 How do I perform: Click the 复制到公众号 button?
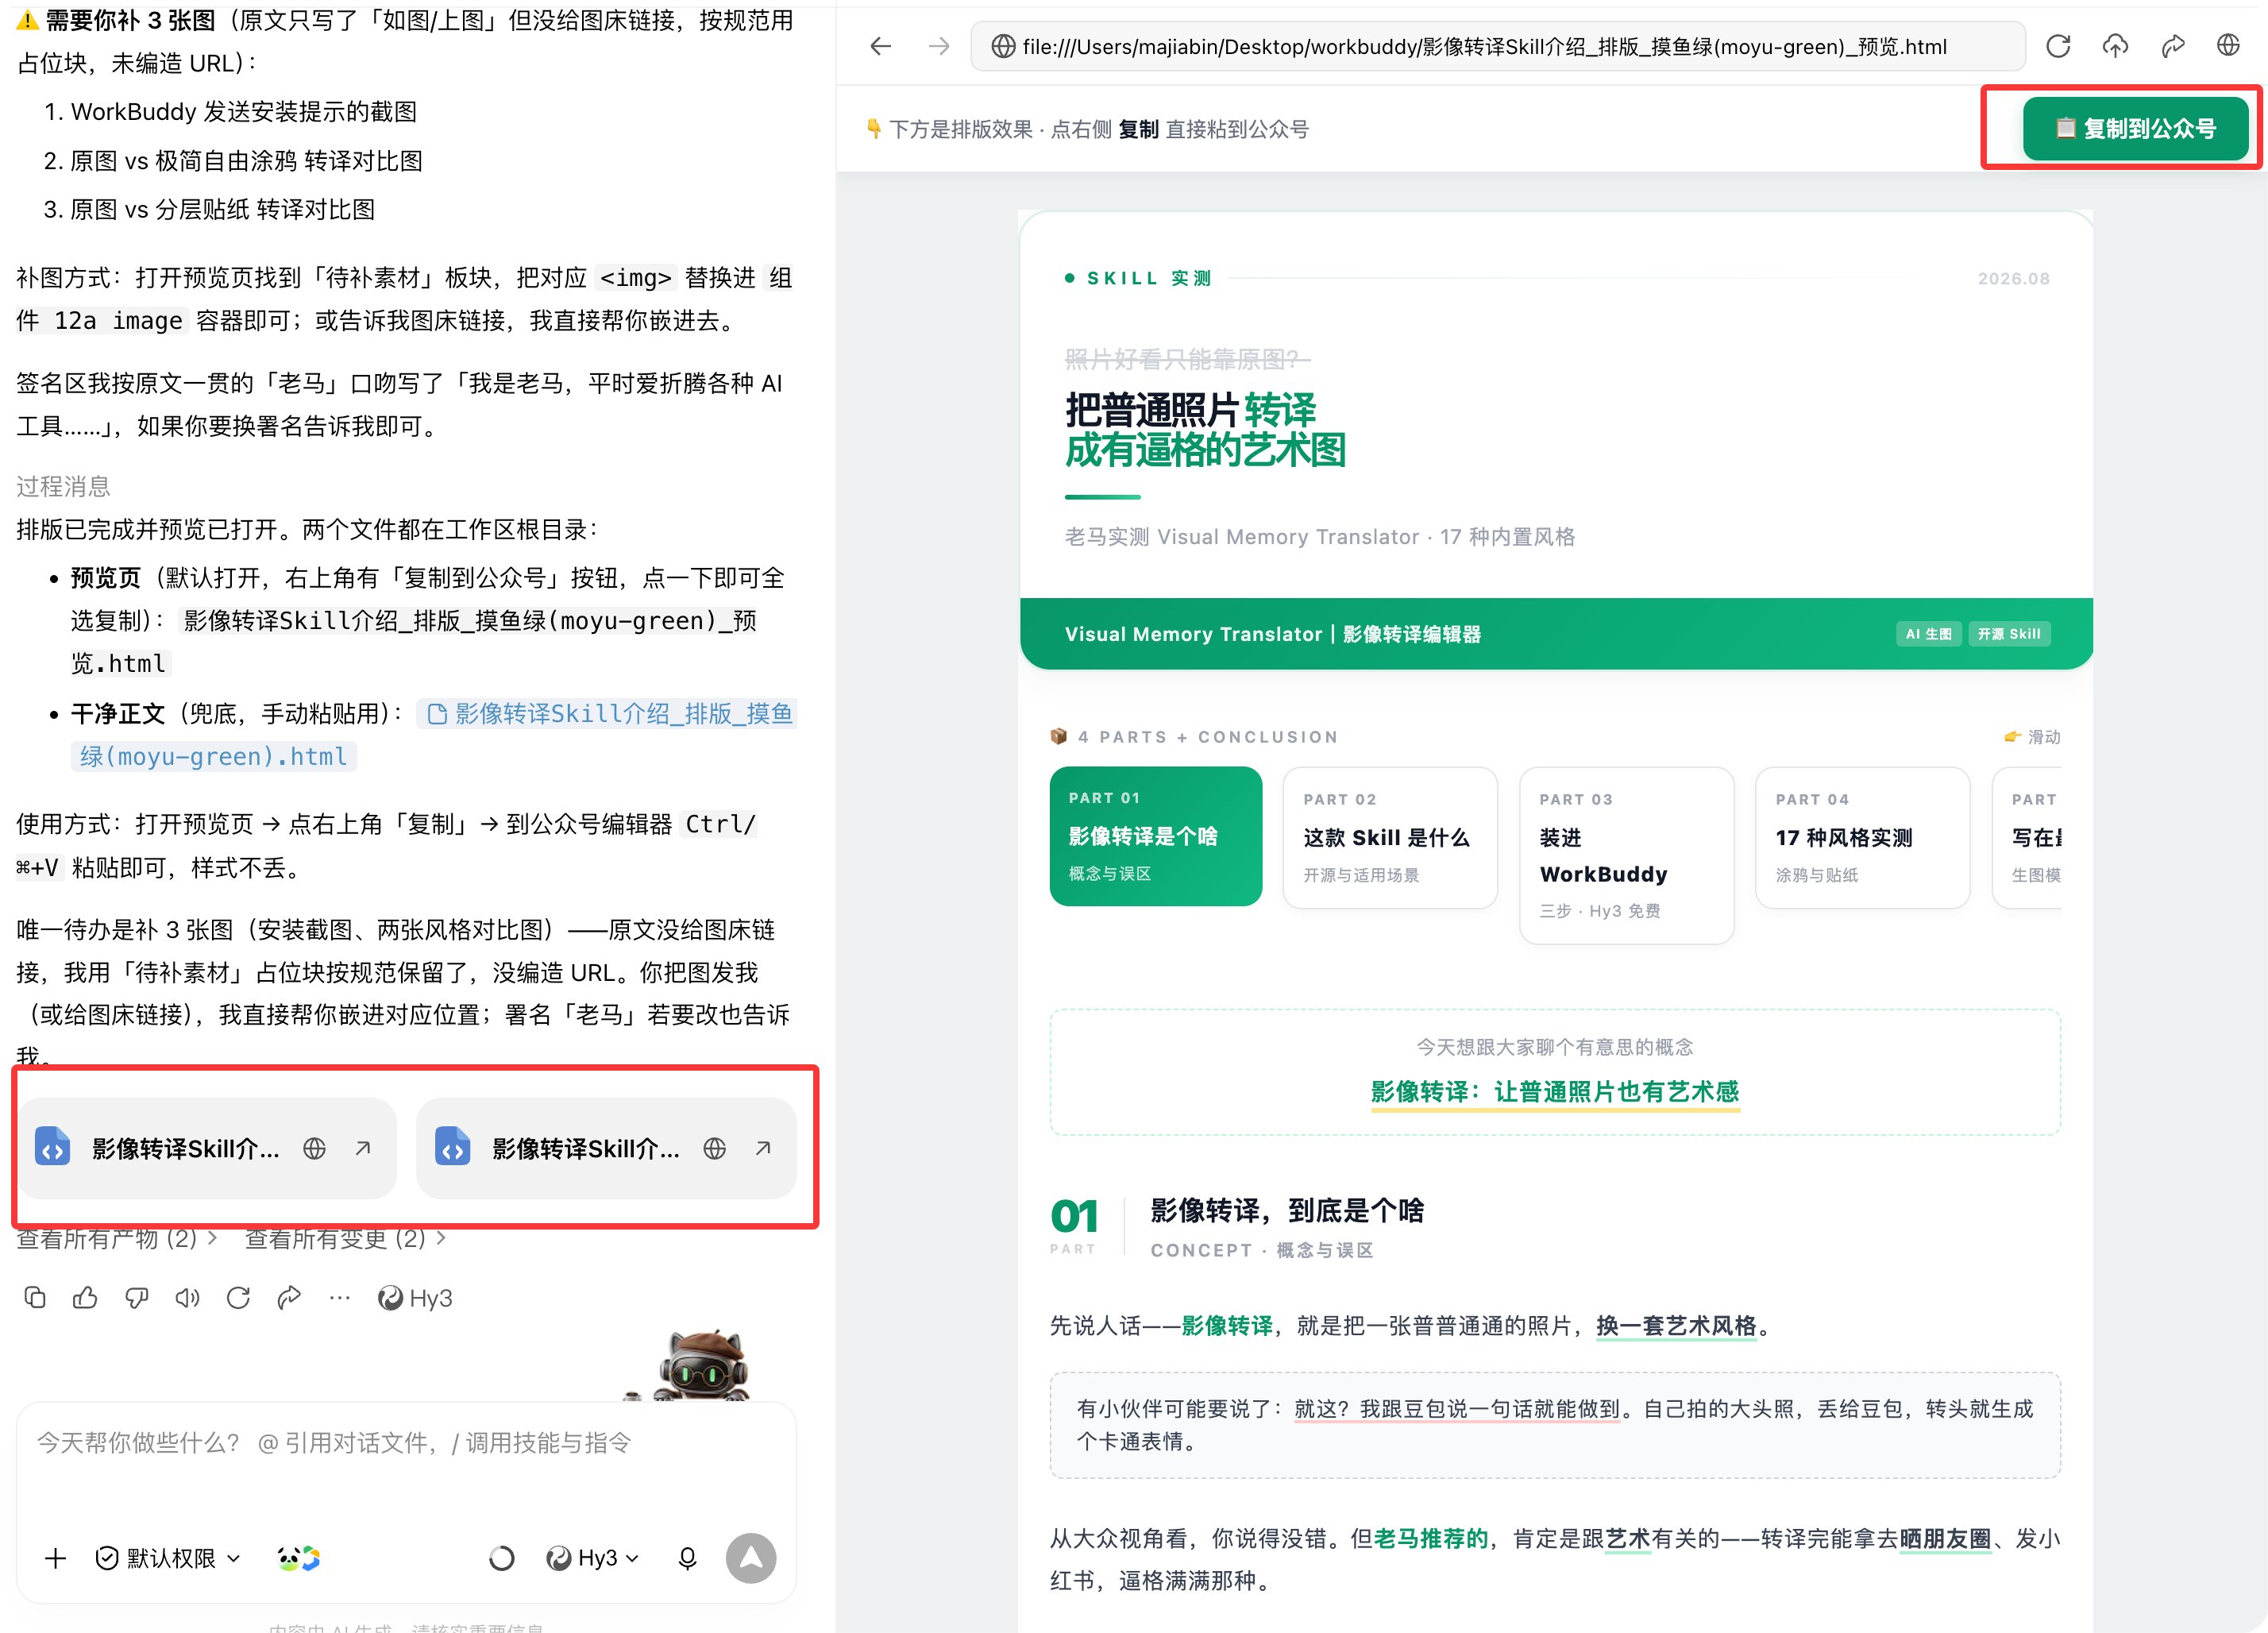[2135, 128]
